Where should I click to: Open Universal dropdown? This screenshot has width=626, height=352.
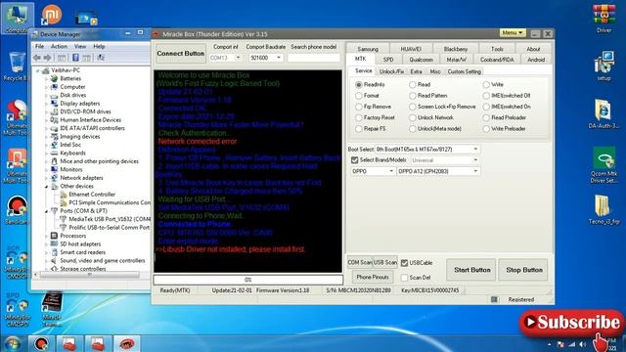coord(445,160)
